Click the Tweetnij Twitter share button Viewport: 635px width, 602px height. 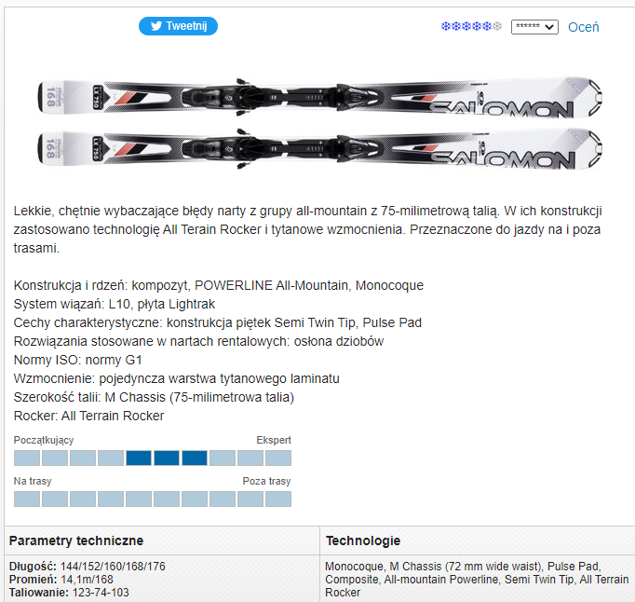click(x=178, y=26)
